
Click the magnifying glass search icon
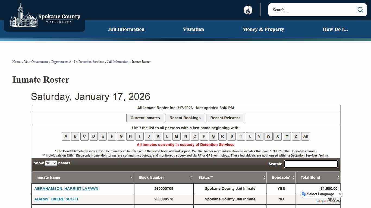(360, 10)
